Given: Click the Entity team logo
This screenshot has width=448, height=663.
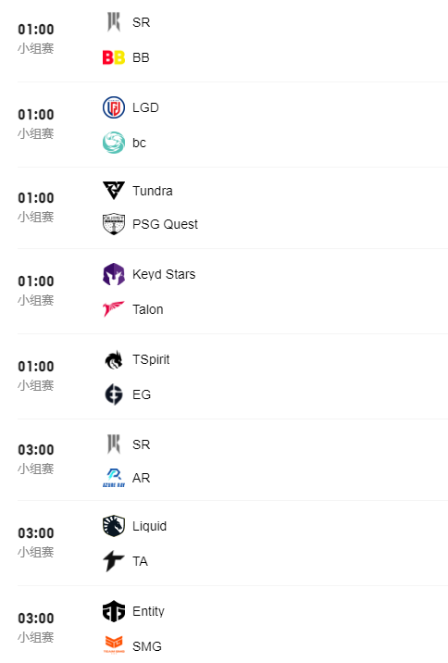Looking at the screenshot, I should pos(114,611).
